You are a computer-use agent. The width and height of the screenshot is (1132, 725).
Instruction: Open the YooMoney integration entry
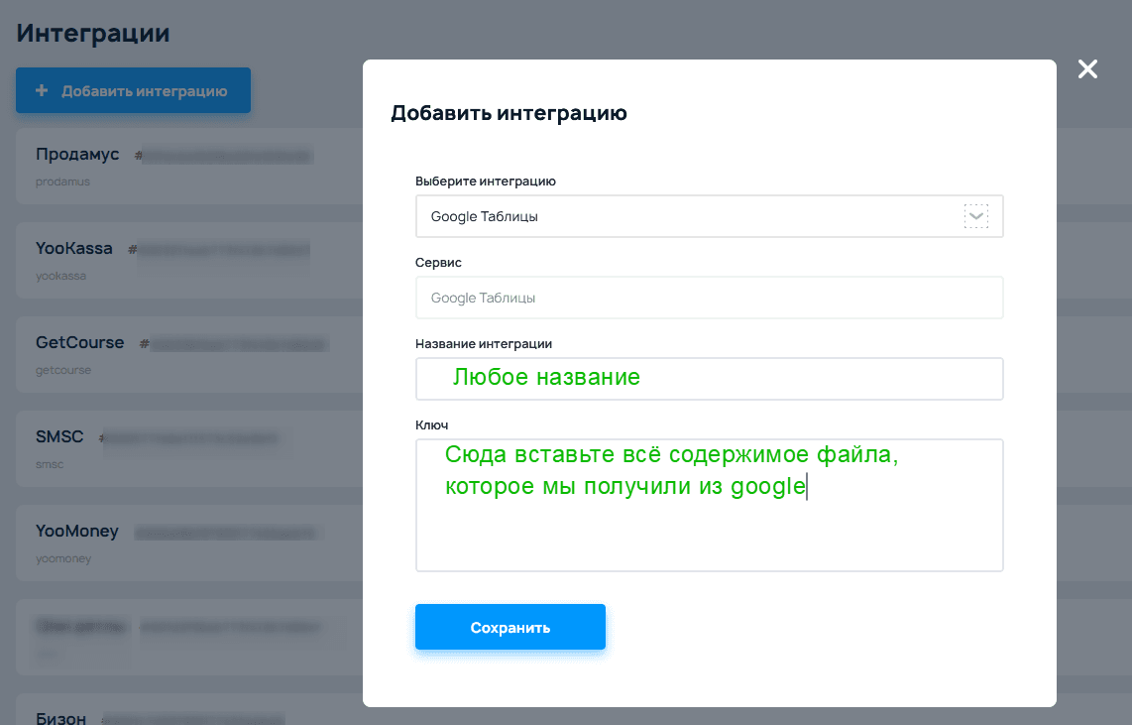tap(76, 532)
